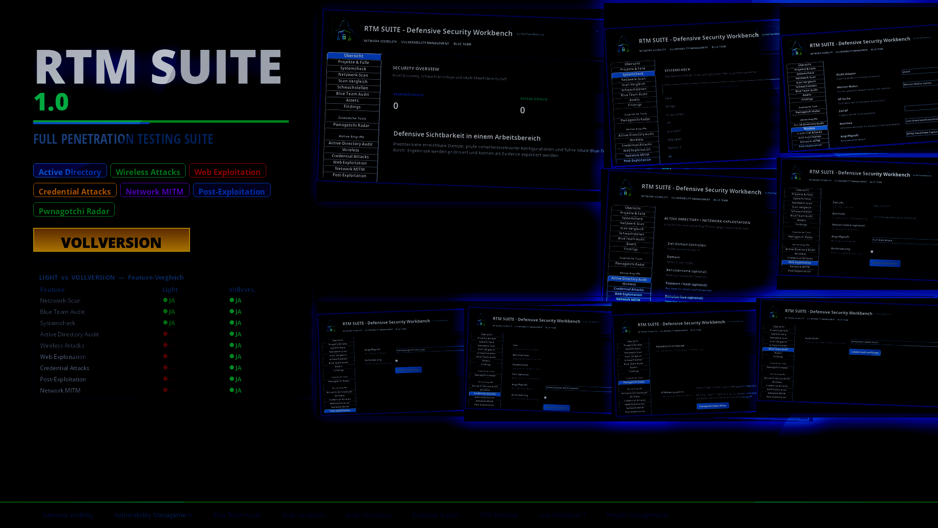This screenshot has height=528, width=938.
Task: Open the 'Full Web Attack' Angriffsprofil dropdown
Action: tap(905, 241)
